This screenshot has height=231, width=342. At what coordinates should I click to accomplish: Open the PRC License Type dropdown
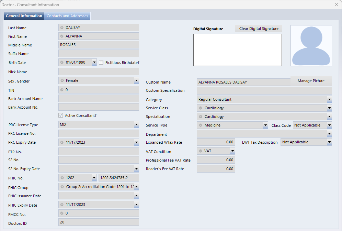coord(136,125)
